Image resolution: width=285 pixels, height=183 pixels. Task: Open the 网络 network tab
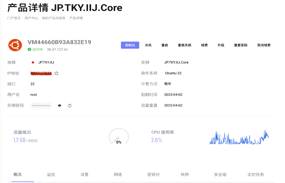[118, 174]
